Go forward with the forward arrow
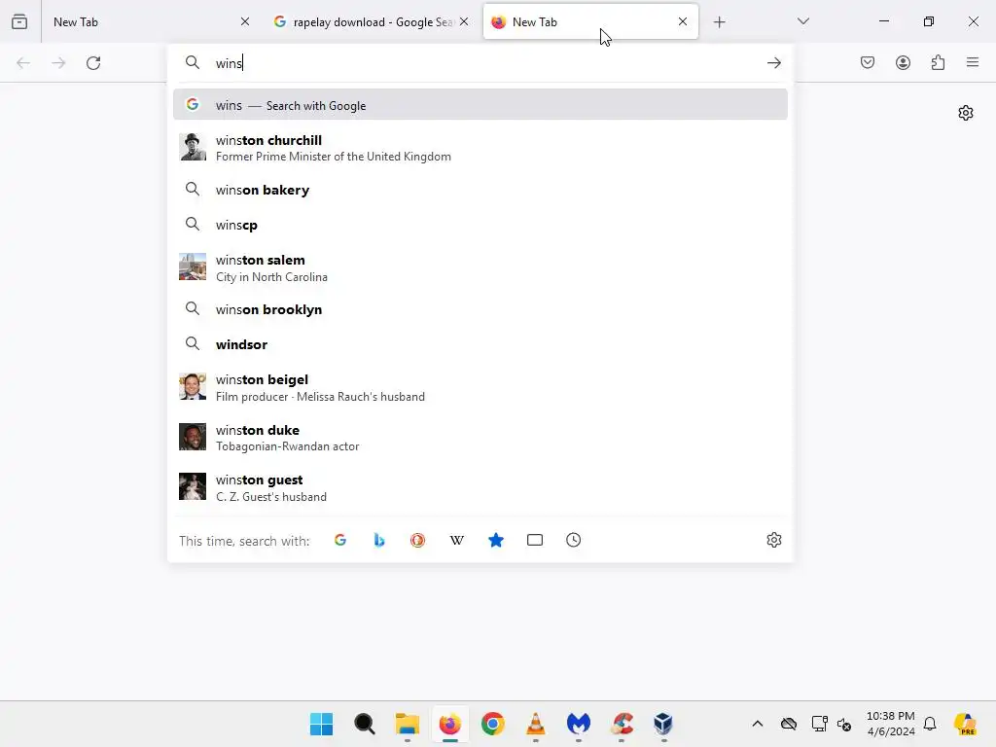Image resolution: width=996 pixels, height=747 pixels. 58,63
